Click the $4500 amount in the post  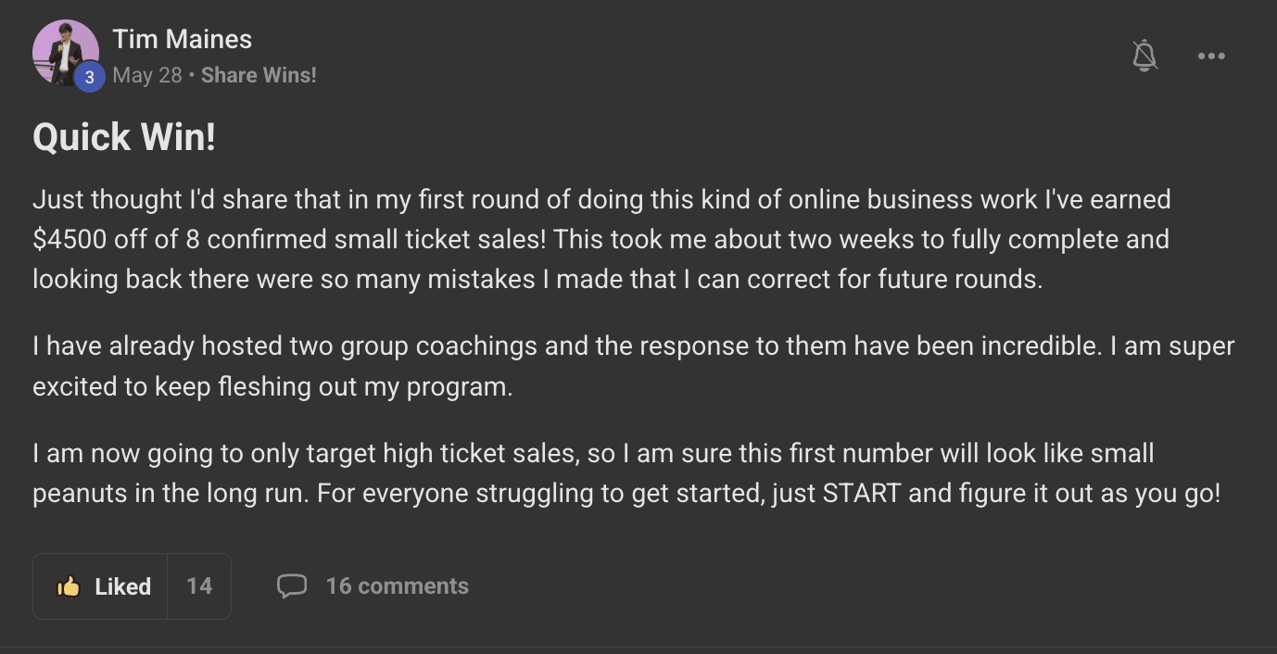[70, 239]
